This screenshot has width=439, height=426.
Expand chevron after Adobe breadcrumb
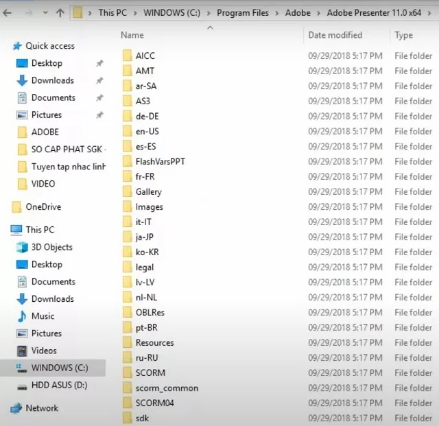[x=318, y=13]
